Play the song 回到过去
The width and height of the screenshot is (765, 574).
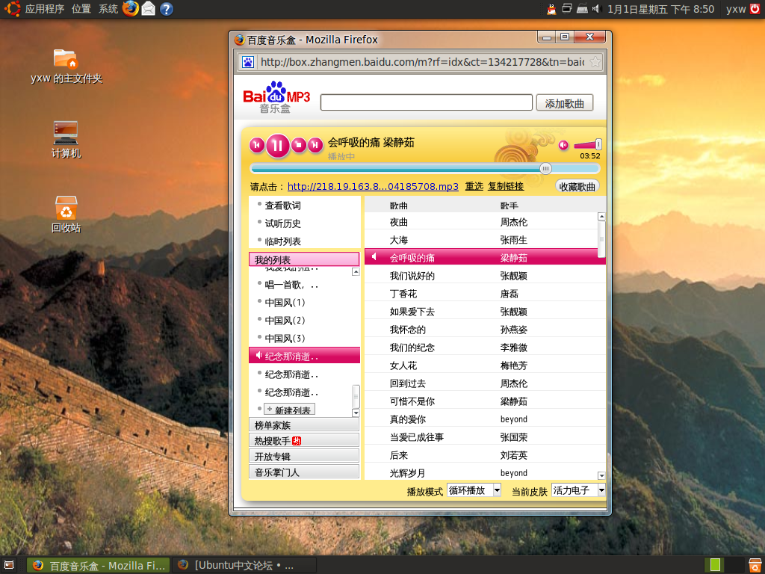tap(485, 383)
